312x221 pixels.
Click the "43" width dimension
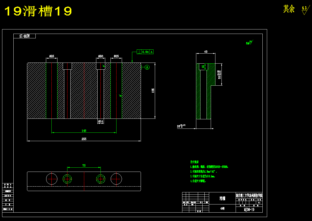206,52
